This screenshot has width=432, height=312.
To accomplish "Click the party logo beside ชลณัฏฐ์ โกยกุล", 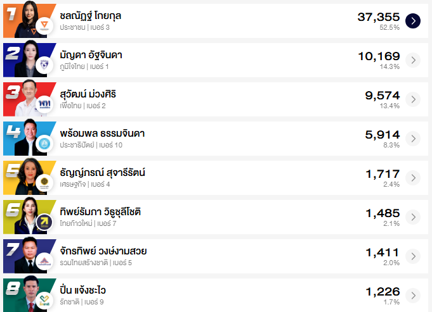I will pos(44,26).
